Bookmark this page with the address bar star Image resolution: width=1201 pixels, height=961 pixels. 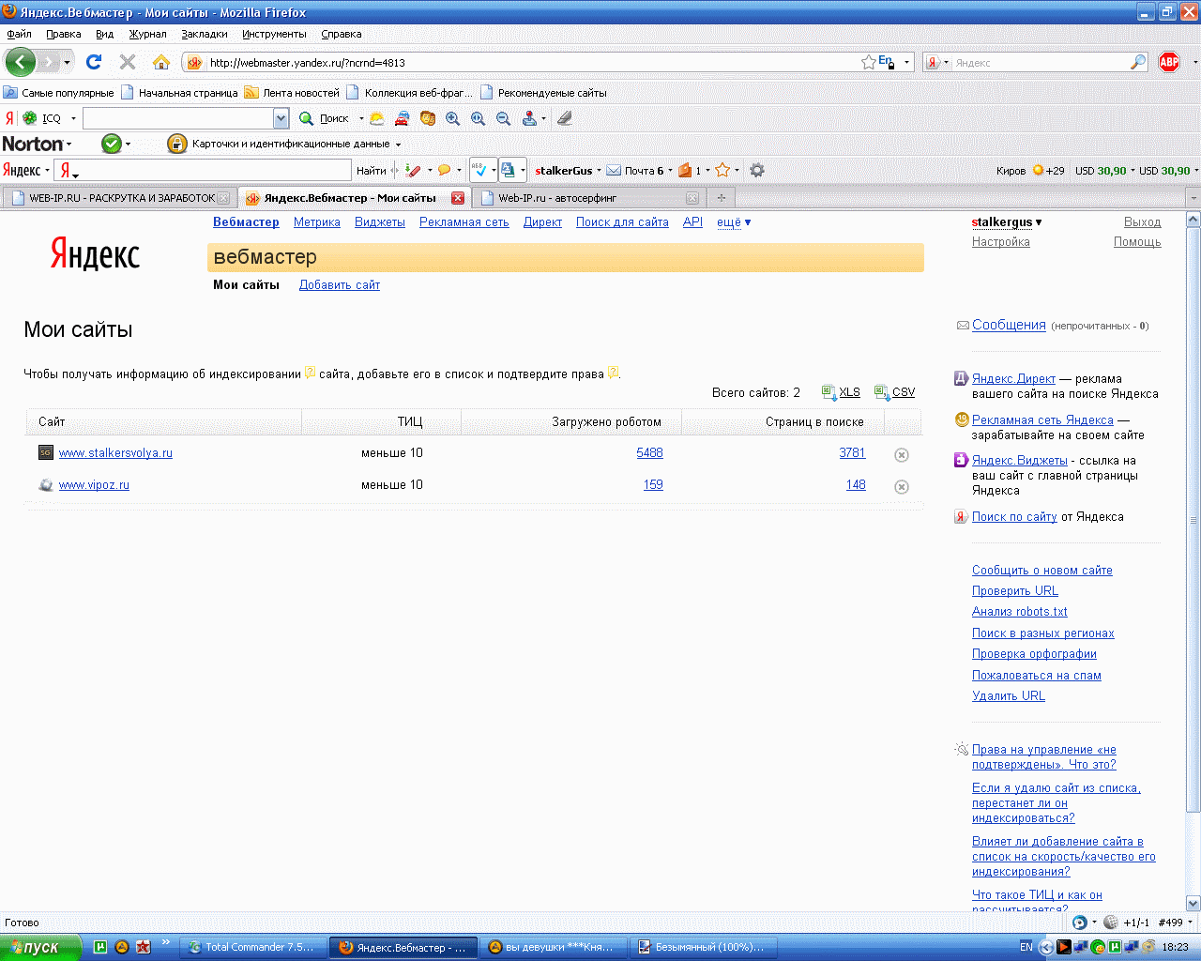[x=869, y=62]
